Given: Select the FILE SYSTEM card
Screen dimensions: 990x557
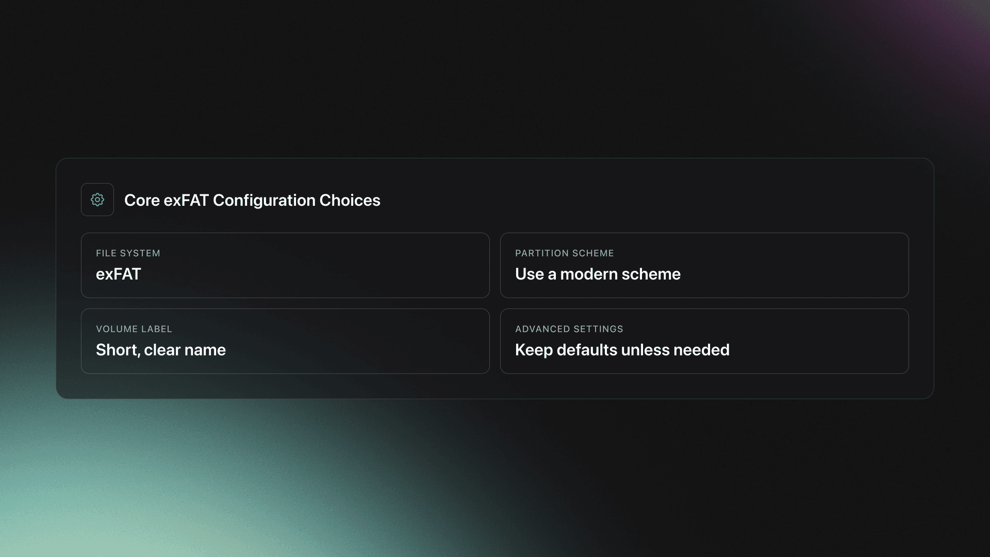Looking at the screenshot, I should pyautogui.click(x=285, y=265).
